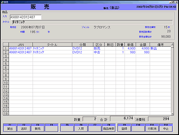Image resolution: width=179 pixels, height=135 pixels.
Task: Select row header 1
Action: pyautogui.click(x=6, y=48)
